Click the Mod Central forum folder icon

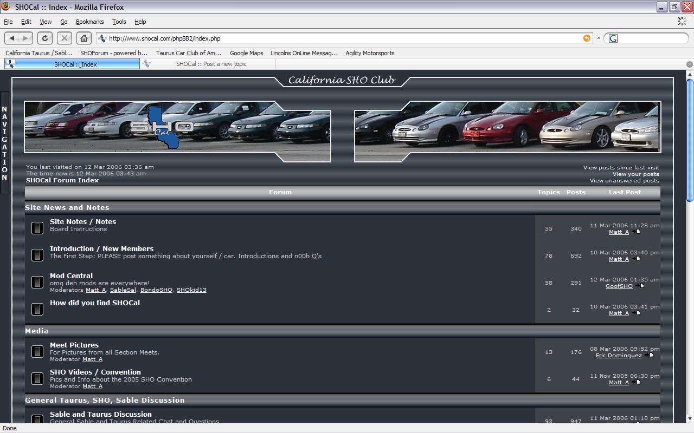37,283
